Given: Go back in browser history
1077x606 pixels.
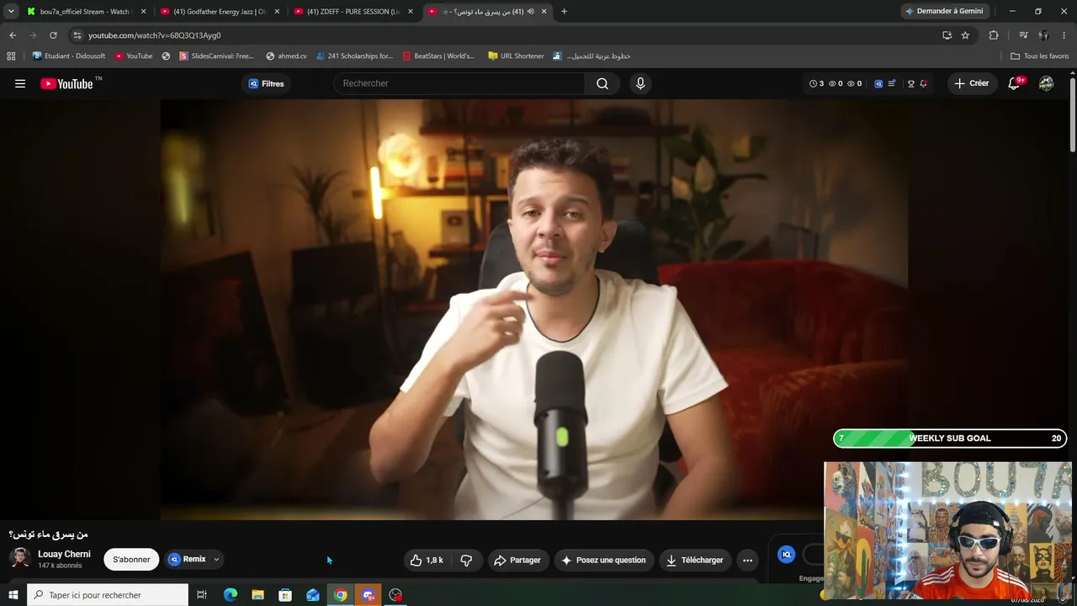Looking at the screenshot, I should [x=13, y=35].
